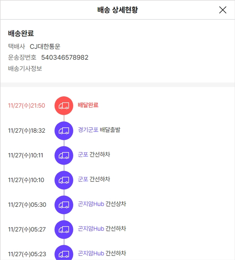Viewport: 235px width, 260px height.
Task: Click the red 배달완료 status text
Action: point(88,105)
